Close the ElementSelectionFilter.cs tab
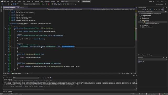The image size is (168, 95). (19, 7)
